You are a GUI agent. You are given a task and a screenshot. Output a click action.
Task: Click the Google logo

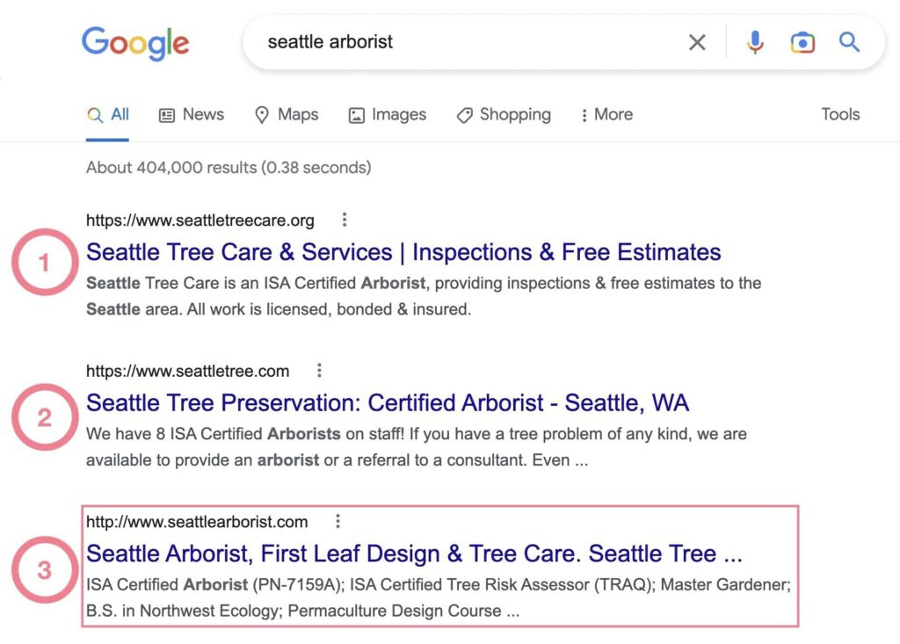(x=135, y=41)
